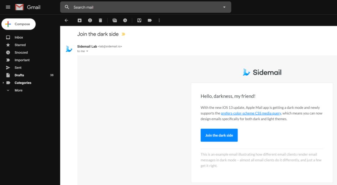The width and height of the screenshot is (337, 185).
Task: Delete this email with trash icon
Action: click(x=100, y=20)
